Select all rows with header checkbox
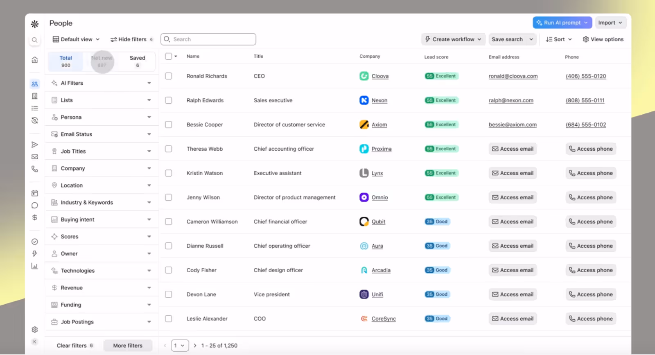The width and height of the screenshot is (655, 355). (x=168, y=56)
